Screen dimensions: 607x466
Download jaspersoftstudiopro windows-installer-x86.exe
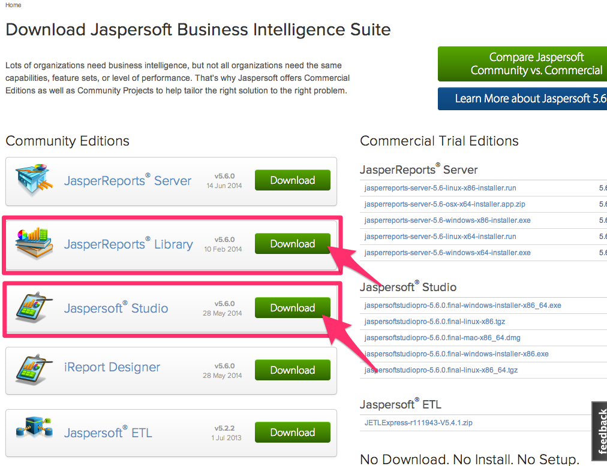[x=456, y=354]
